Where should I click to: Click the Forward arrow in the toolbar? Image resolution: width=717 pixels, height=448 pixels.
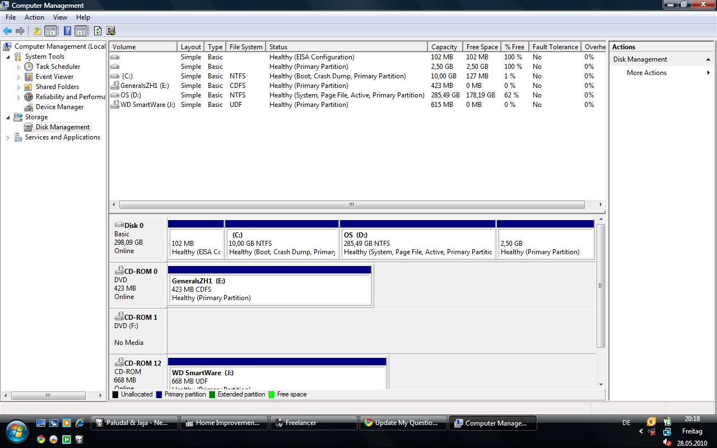[20, 31]
